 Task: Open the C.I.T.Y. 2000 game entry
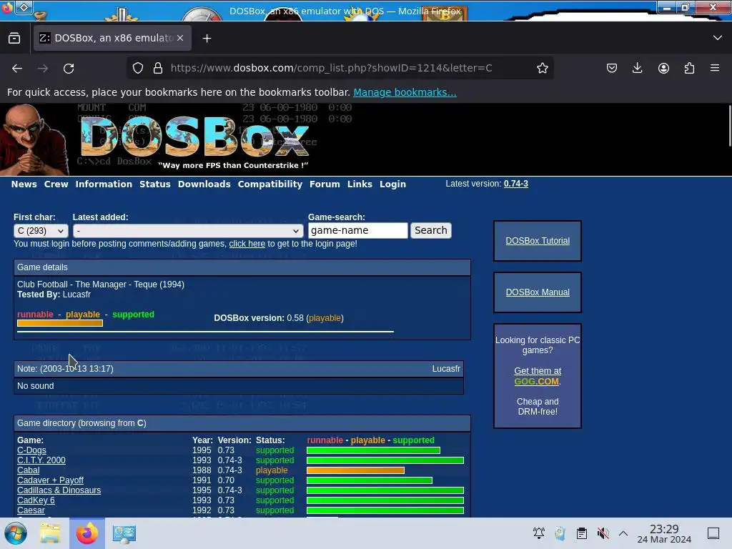coord(41,460)
